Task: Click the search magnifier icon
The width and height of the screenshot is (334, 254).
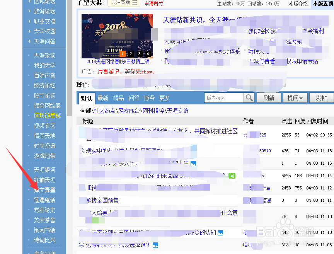Action: pyautogui.click(x=249, y=98)
